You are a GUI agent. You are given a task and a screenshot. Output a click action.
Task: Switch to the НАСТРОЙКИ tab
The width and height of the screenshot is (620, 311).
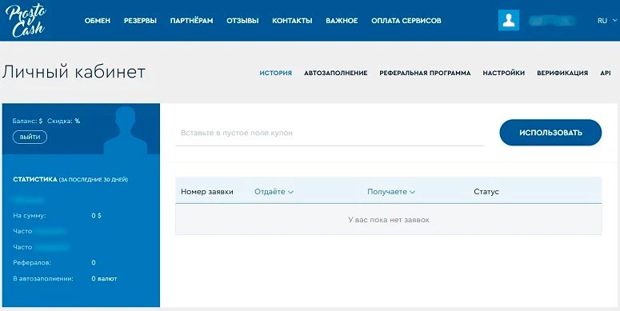click(504, 73)
